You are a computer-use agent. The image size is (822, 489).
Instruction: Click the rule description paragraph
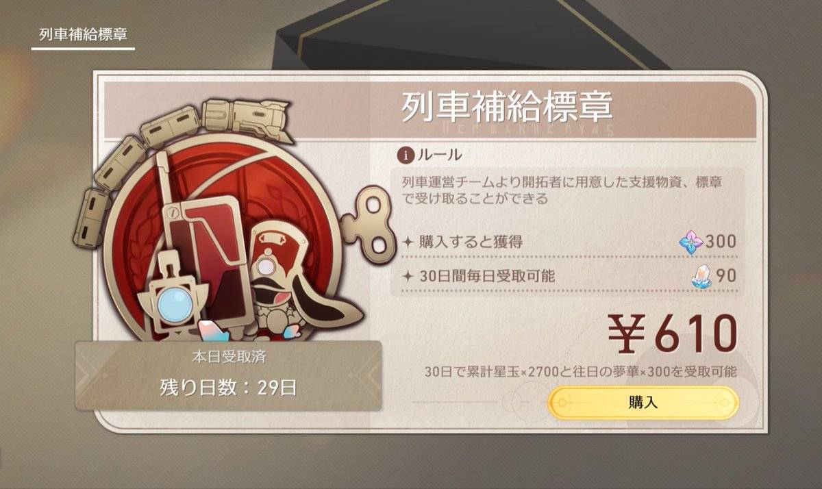(x=563, y=190)
